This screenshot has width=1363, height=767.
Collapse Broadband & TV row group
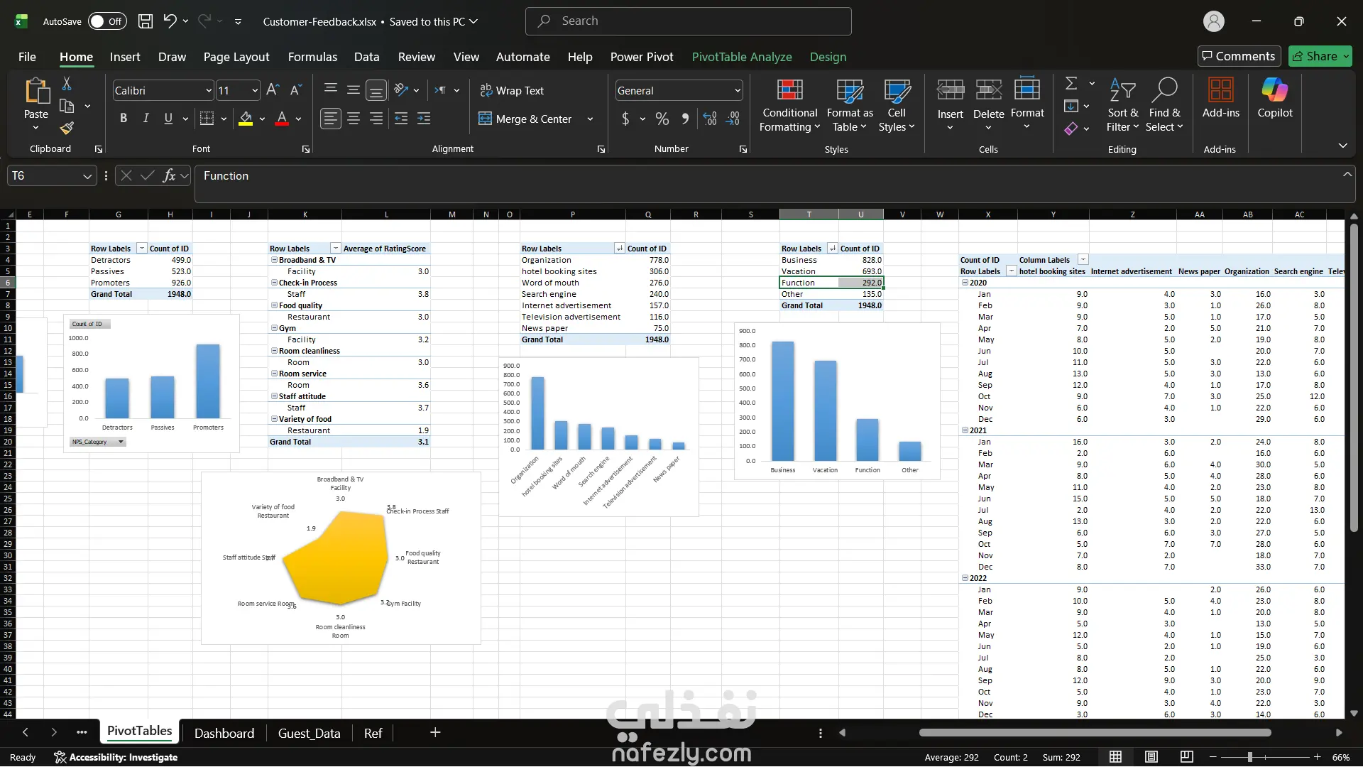click(x=274, y=260)
